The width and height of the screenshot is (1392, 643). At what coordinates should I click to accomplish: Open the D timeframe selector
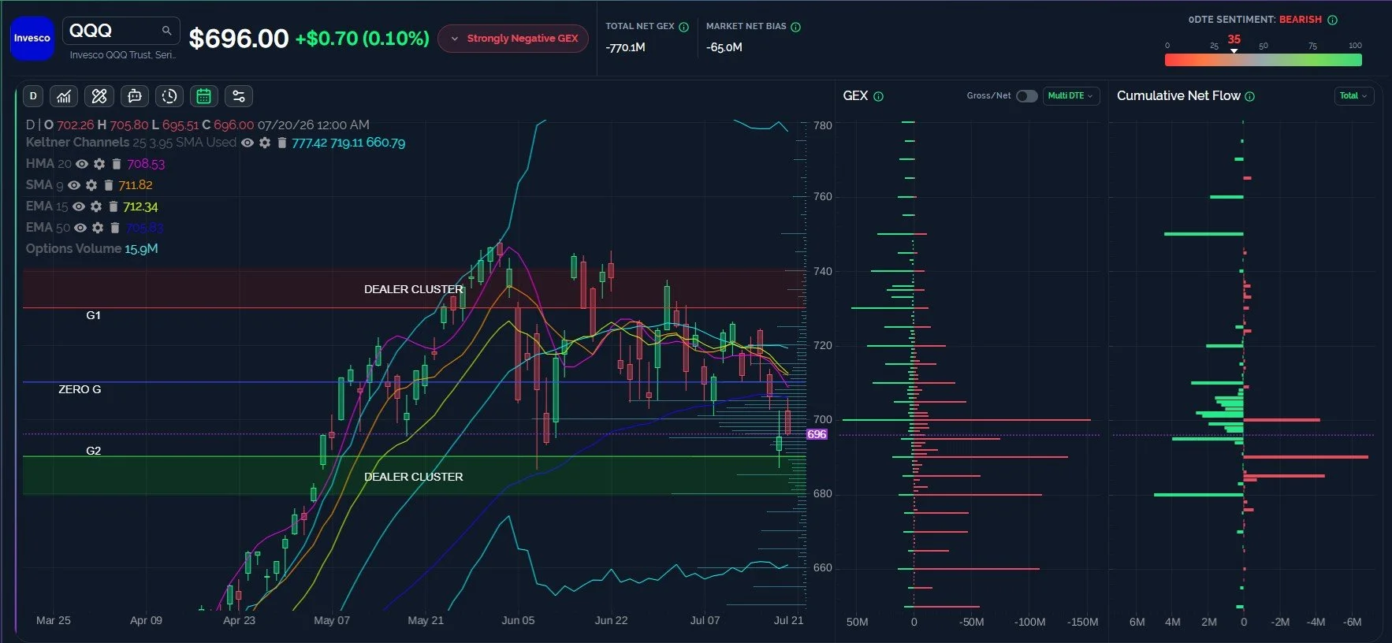[x=33, y=96]
